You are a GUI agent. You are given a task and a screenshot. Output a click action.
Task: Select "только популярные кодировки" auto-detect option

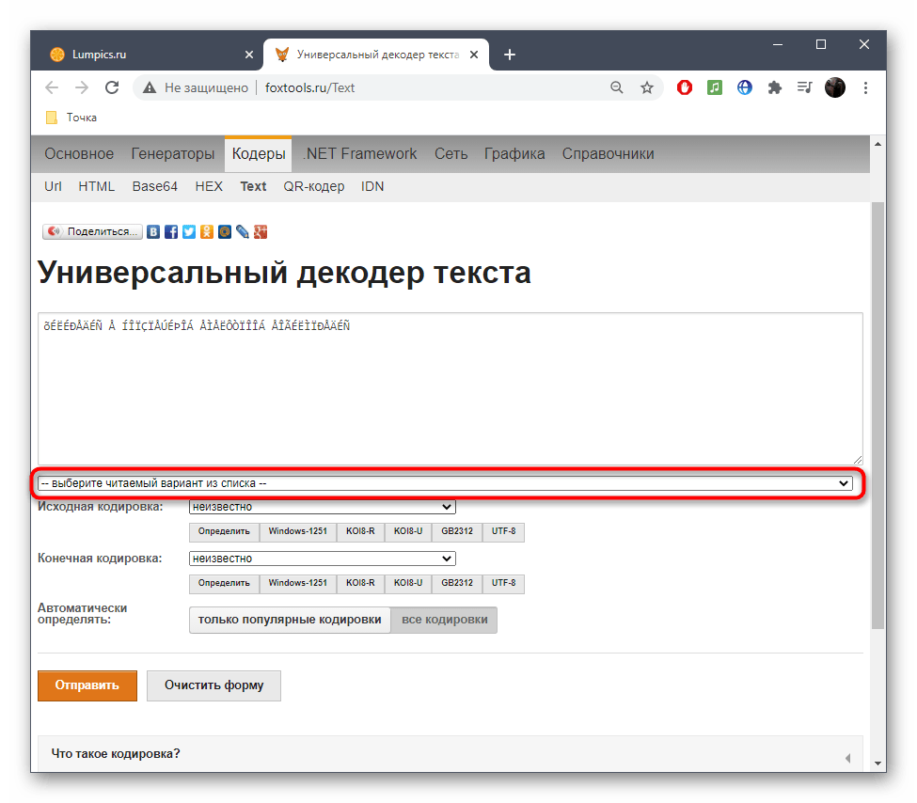[x=290, y=620]
